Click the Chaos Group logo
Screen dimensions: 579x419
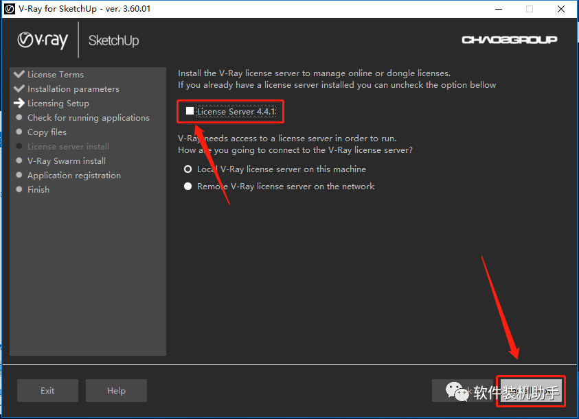(x=510, y=40)
